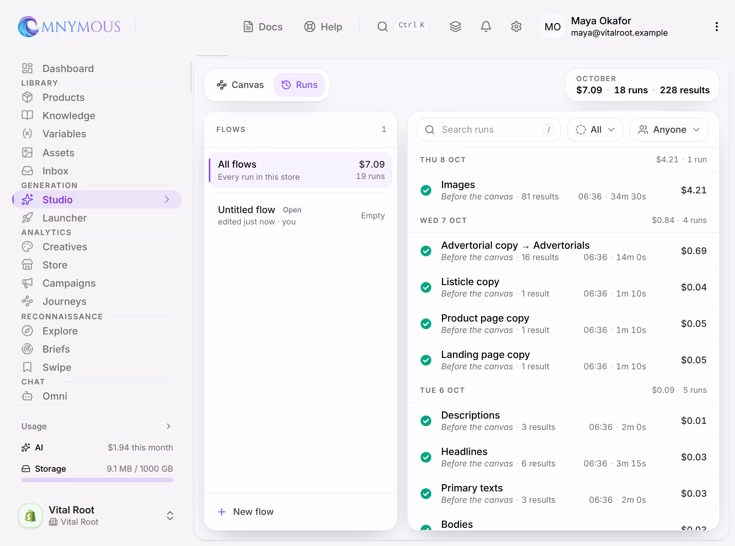Open notifications bell
The height and width of the screenshot is (546, 735).
486,27
